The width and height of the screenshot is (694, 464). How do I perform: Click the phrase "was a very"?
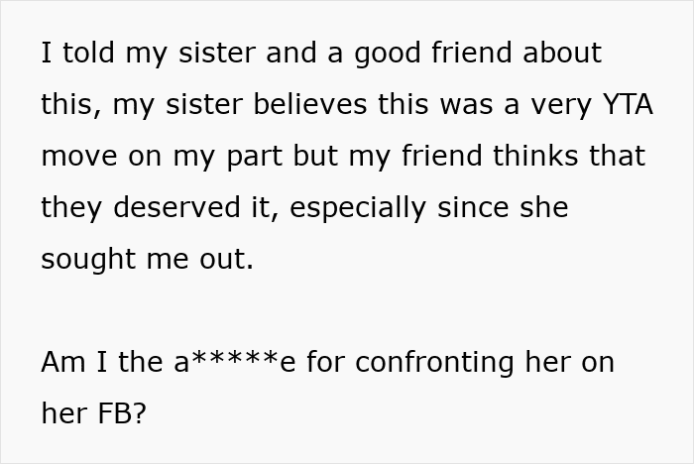click(x=507, y=105)
